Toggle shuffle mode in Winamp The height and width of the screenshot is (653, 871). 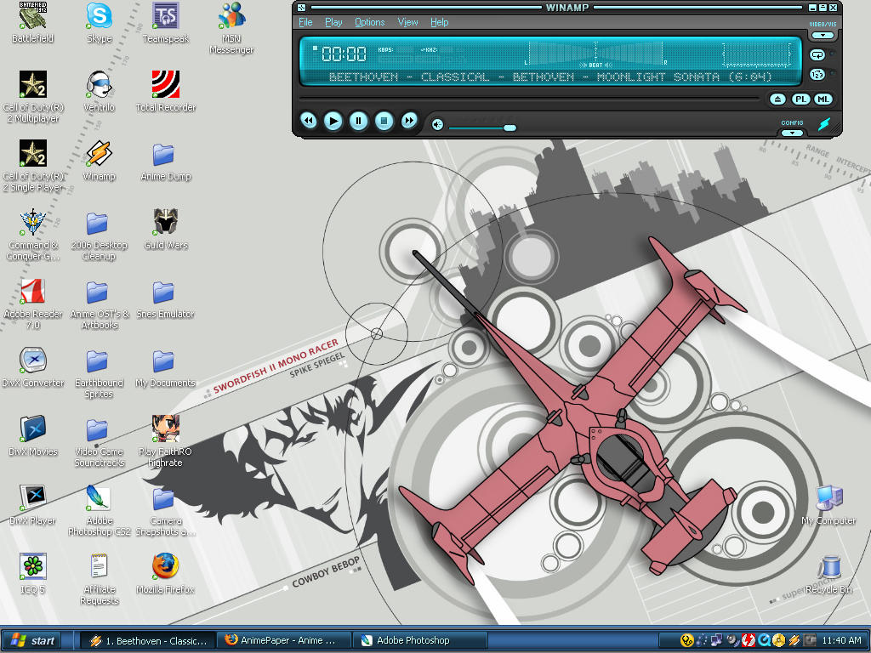tap(817, 74)
